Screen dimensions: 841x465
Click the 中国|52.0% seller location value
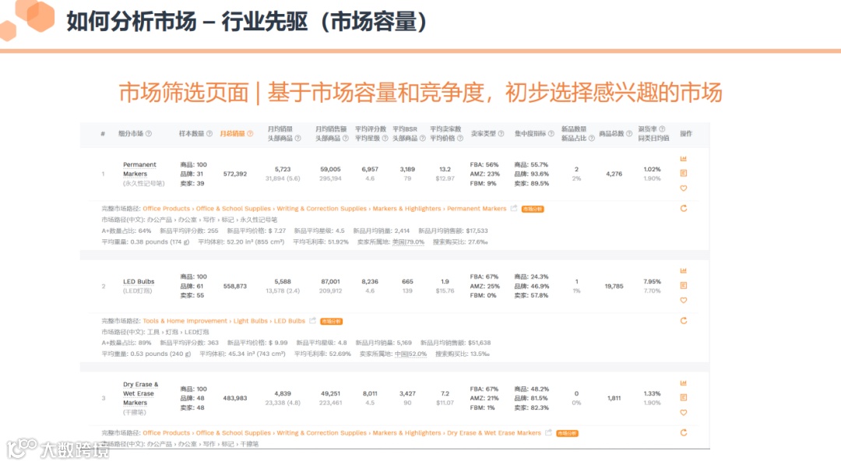coord(411,354)
